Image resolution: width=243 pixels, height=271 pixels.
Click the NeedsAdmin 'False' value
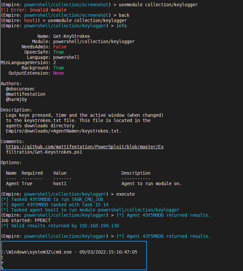click(60, 47)
